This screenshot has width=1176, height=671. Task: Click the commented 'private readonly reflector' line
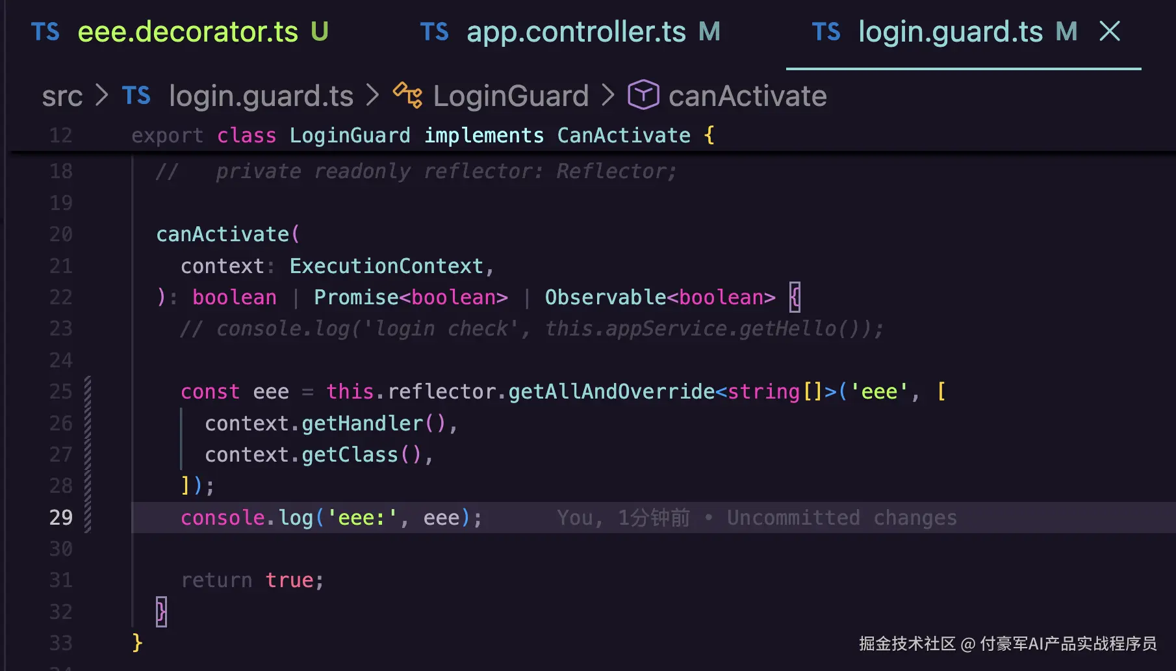[416, 172]
